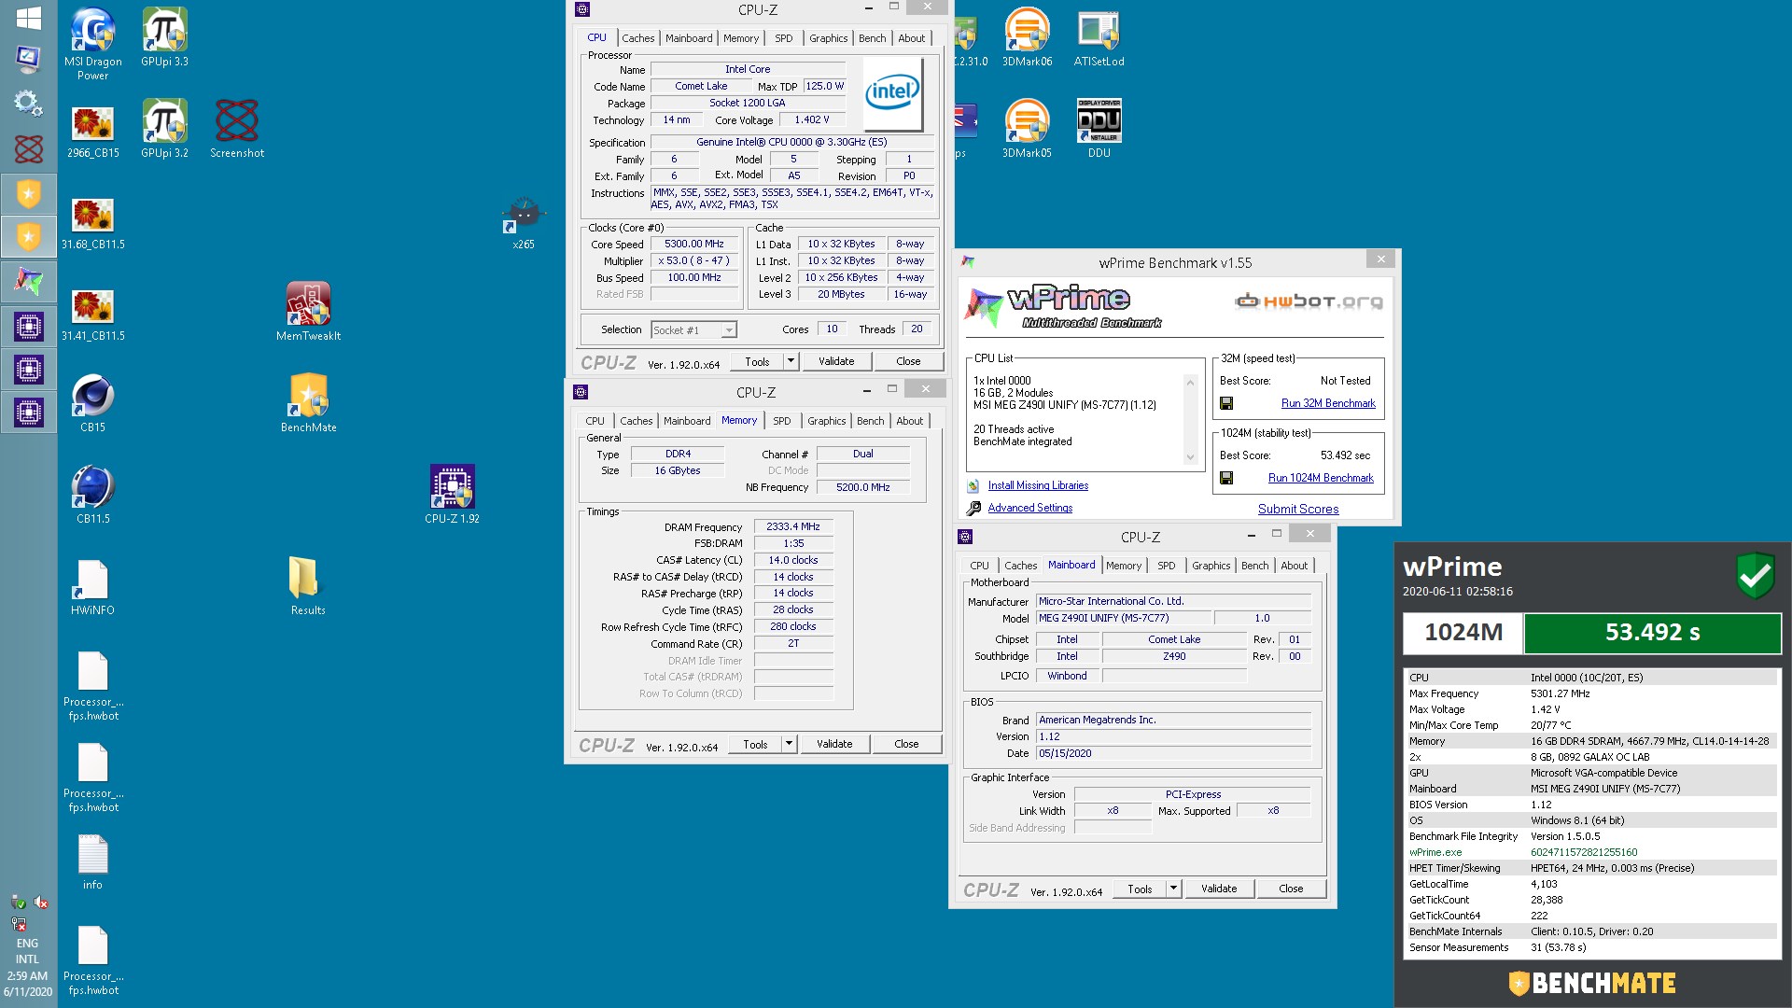Open CPU-Z 1.92 desktop shortcut
1792x1008 pixels.
[x=452, y=495]
